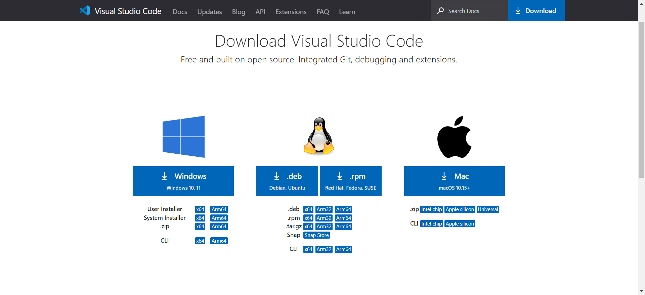Select Linux .rpm Arm32 download

(x=324, y=218)
